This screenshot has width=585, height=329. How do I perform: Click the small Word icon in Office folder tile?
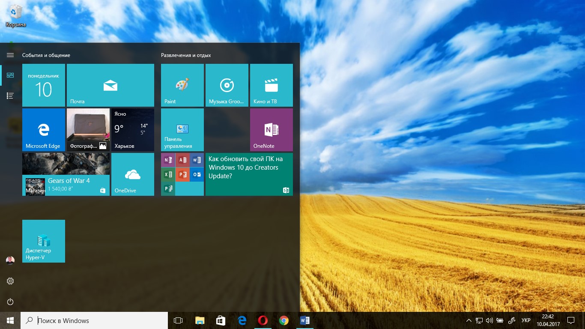pyautogui.click(x=197, y=160)
